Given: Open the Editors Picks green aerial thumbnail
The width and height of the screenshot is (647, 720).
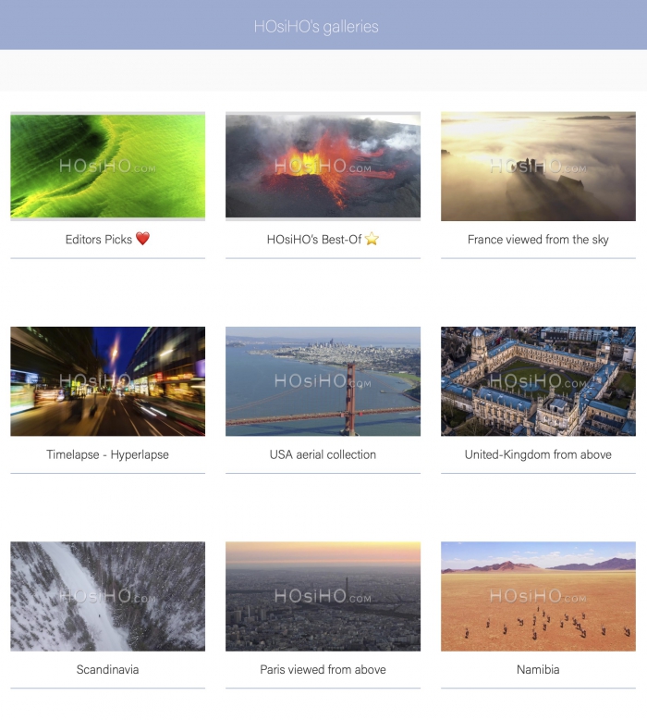Looking at the screenshot, I should [x=108, y=167].
